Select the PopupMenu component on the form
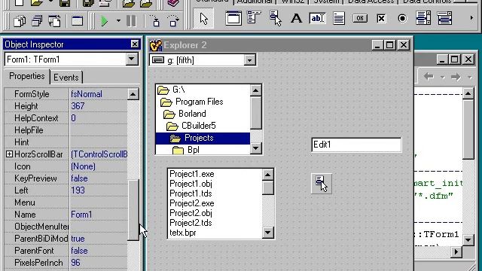Screen dimensions: 482x271 tap(322, 184)
